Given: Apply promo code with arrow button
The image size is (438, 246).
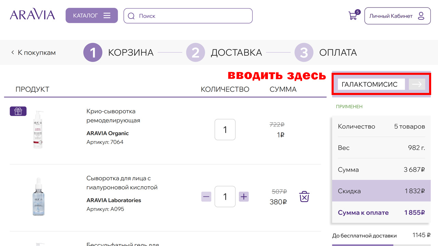Looking at the screenshot, I should click(417, 84).
